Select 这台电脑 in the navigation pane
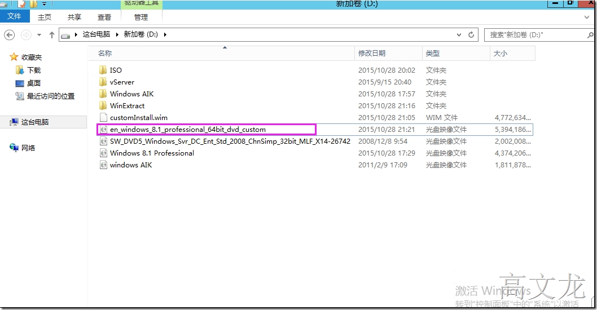The image size is (597, 310). click(x=35, y=122)
